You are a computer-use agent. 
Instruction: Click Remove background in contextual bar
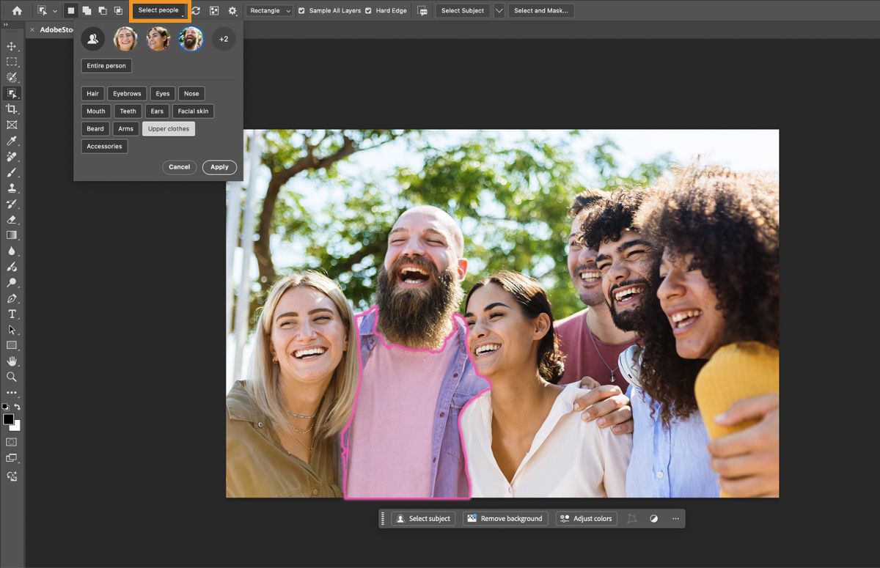(x=505, y=519)
